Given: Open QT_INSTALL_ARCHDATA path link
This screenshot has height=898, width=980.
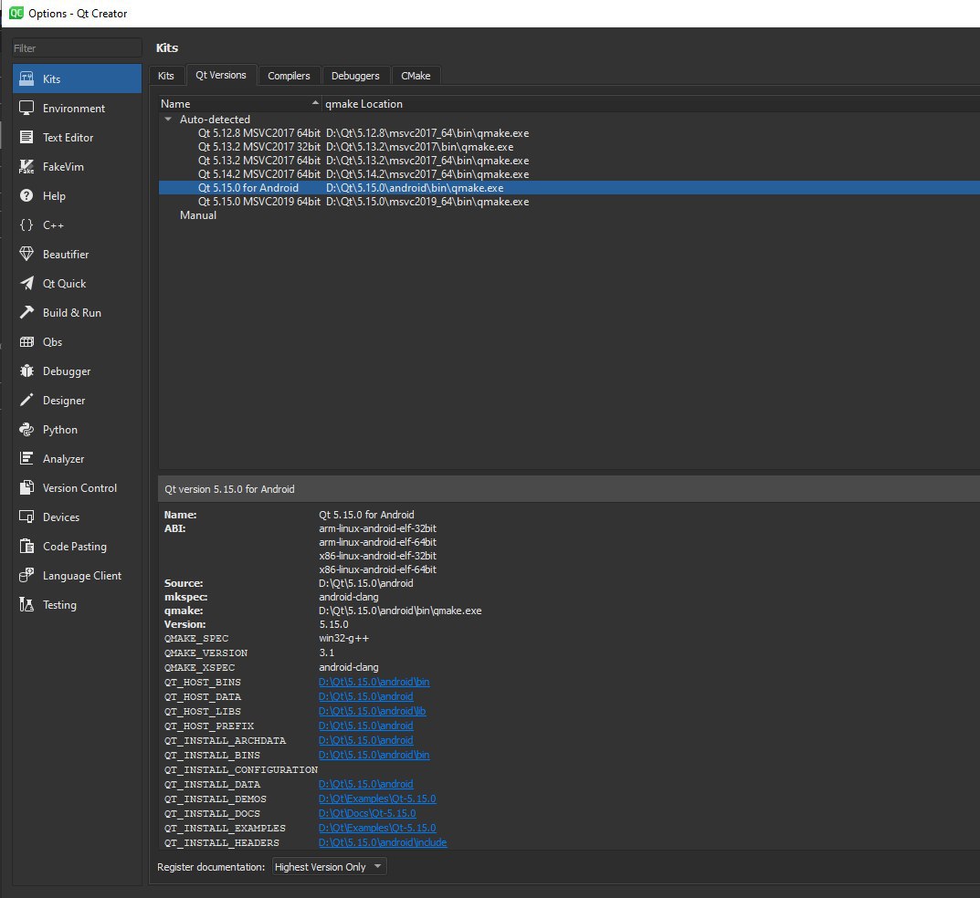Looking at the screenshot, I should (x=365, y=740).
